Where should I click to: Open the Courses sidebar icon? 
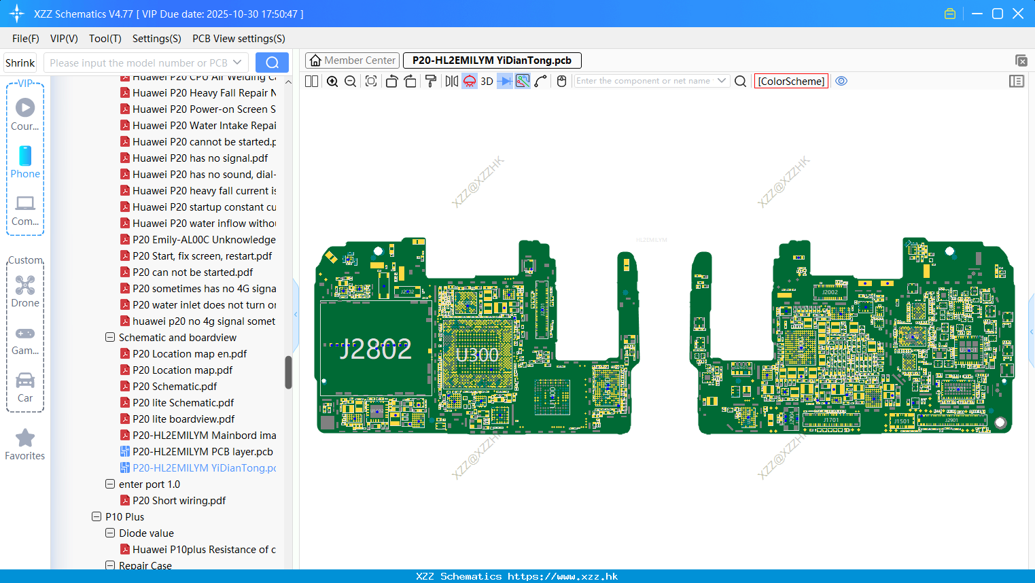(x=25, y=114)
